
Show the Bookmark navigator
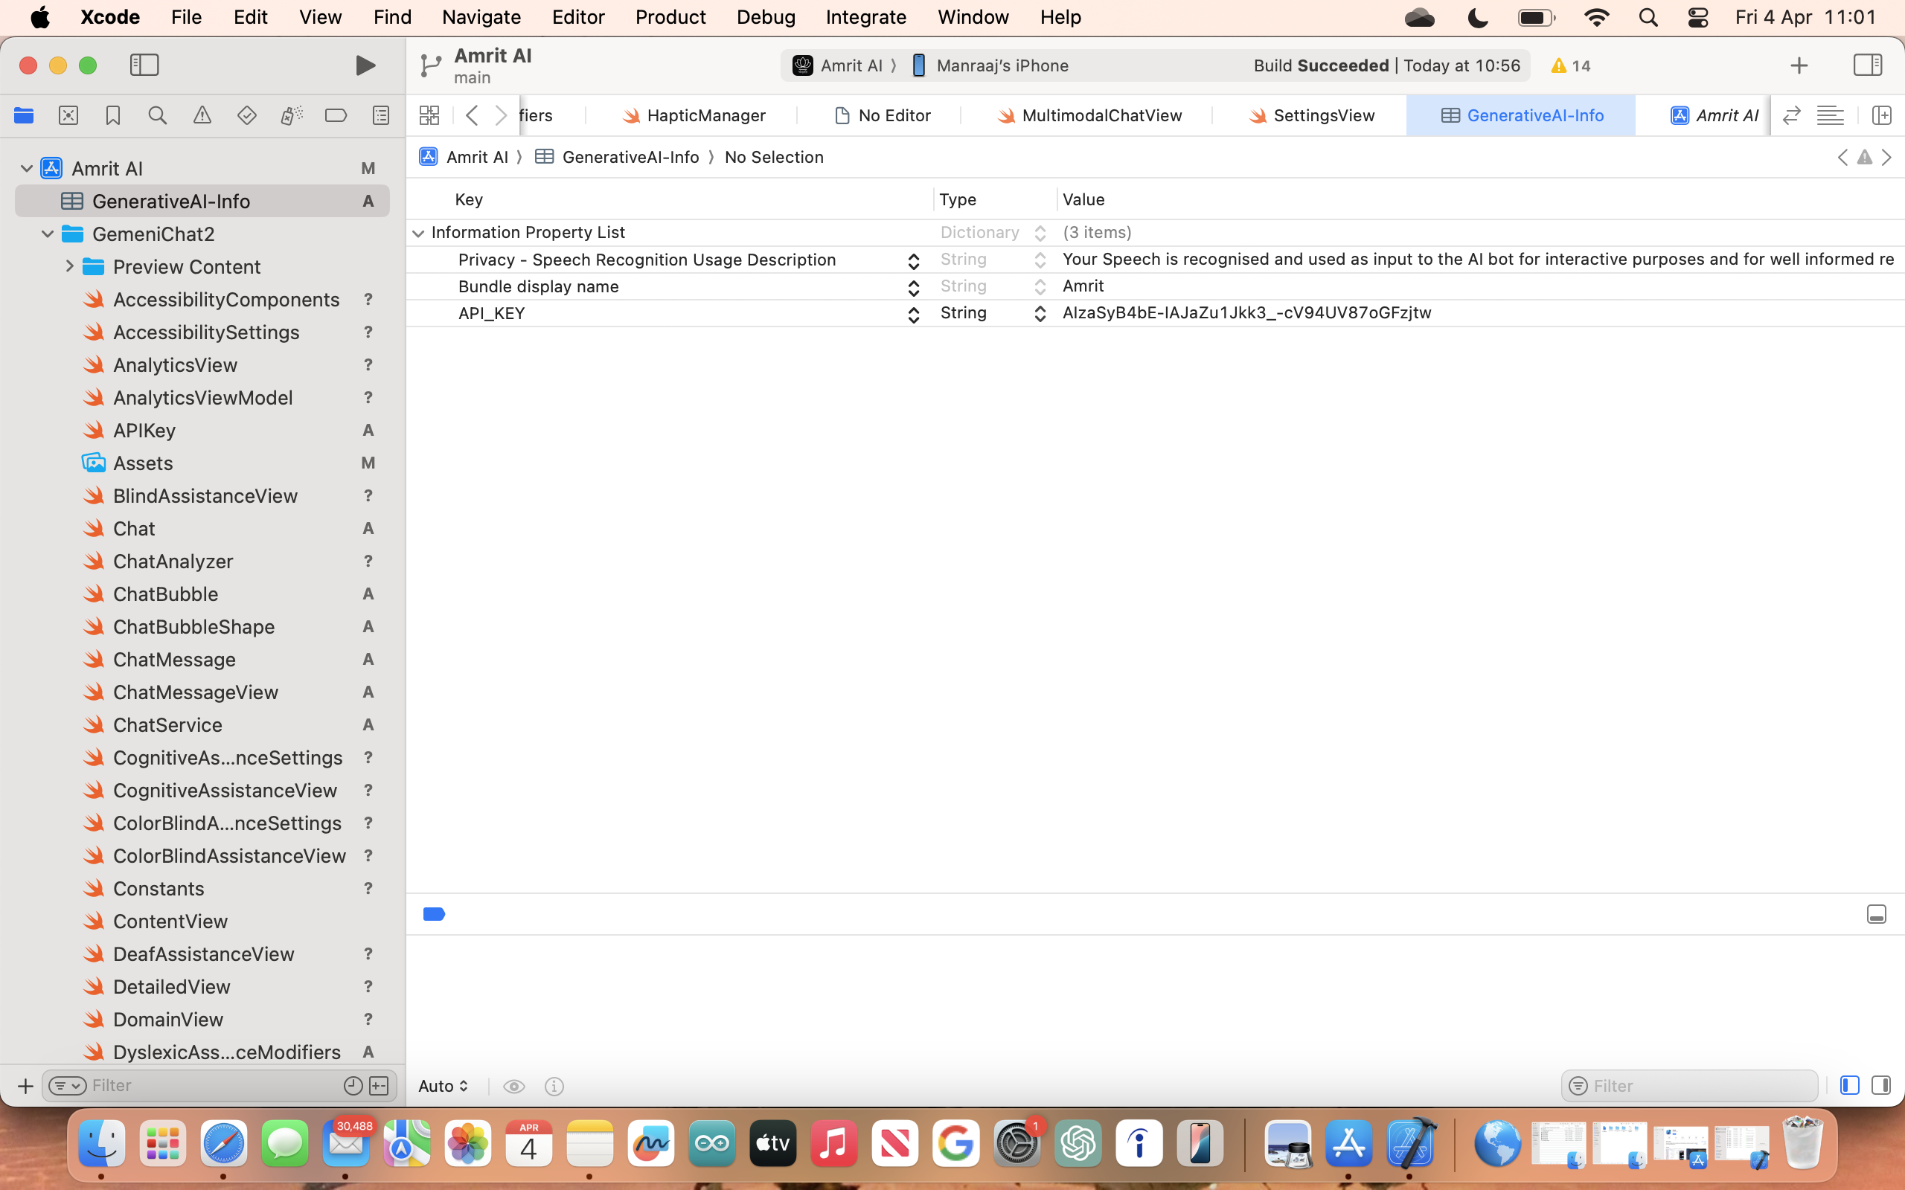tap(112, 116)
